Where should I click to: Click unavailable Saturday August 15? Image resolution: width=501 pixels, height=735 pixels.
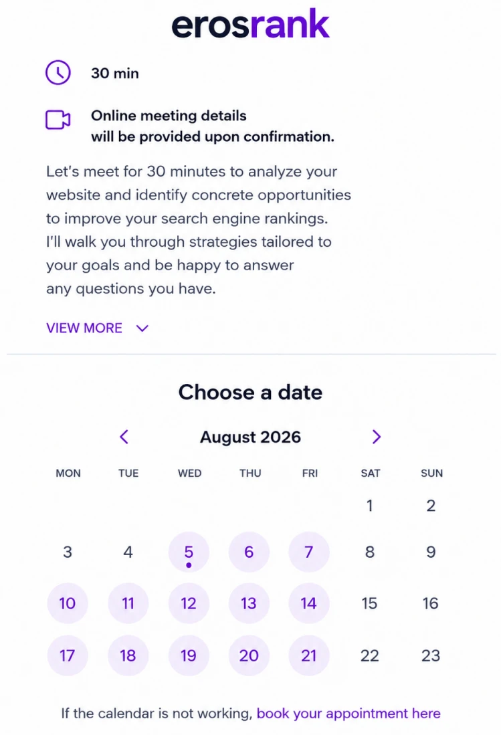(x=369, y=603)
